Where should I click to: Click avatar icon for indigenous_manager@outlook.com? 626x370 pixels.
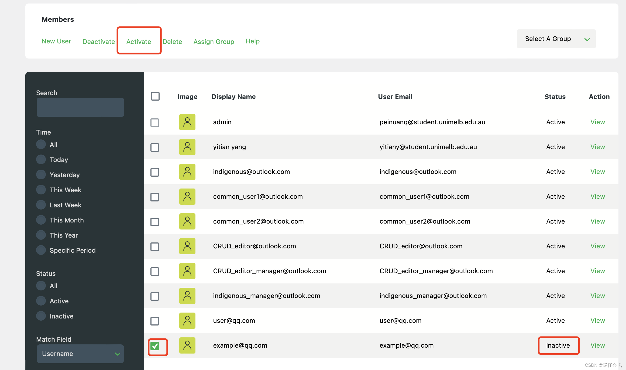tap(187, 296)
